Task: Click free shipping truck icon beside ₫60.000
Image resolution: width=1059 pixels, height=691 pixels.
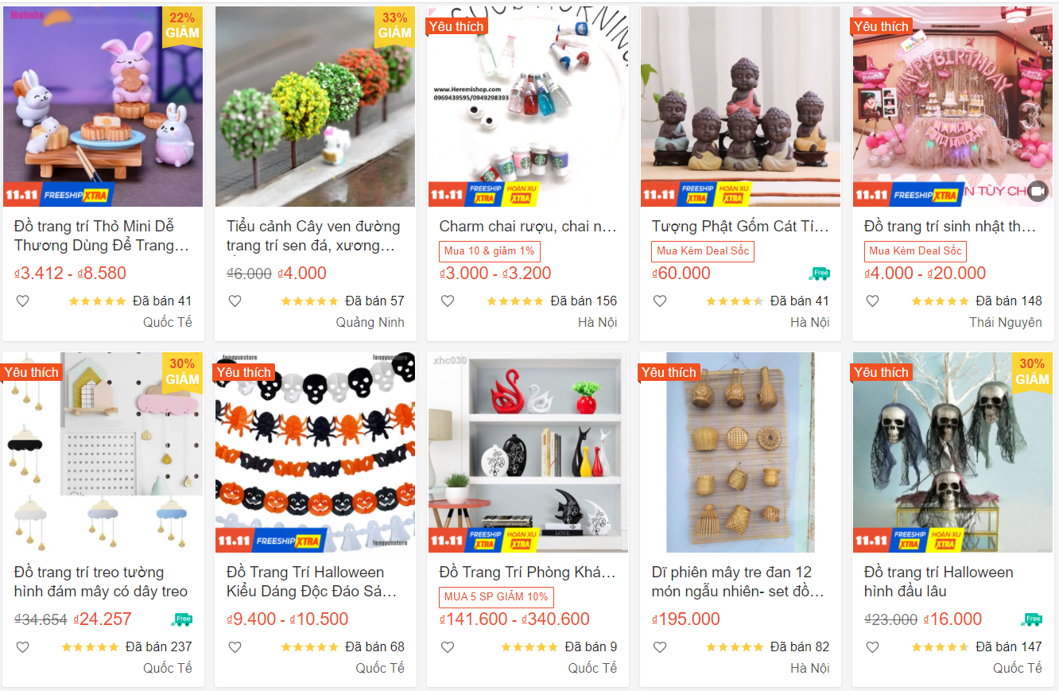Action: pyautogui.click(x=819, y=274)
